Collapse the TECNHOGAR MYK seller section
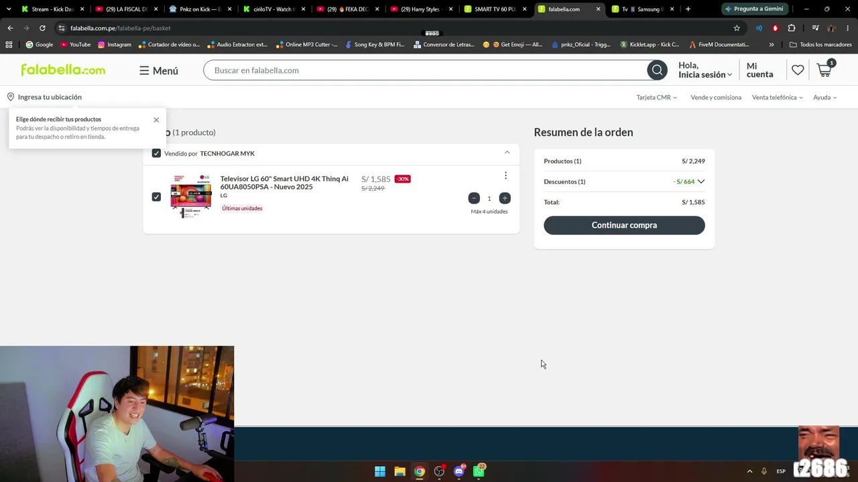 [507, 153]
